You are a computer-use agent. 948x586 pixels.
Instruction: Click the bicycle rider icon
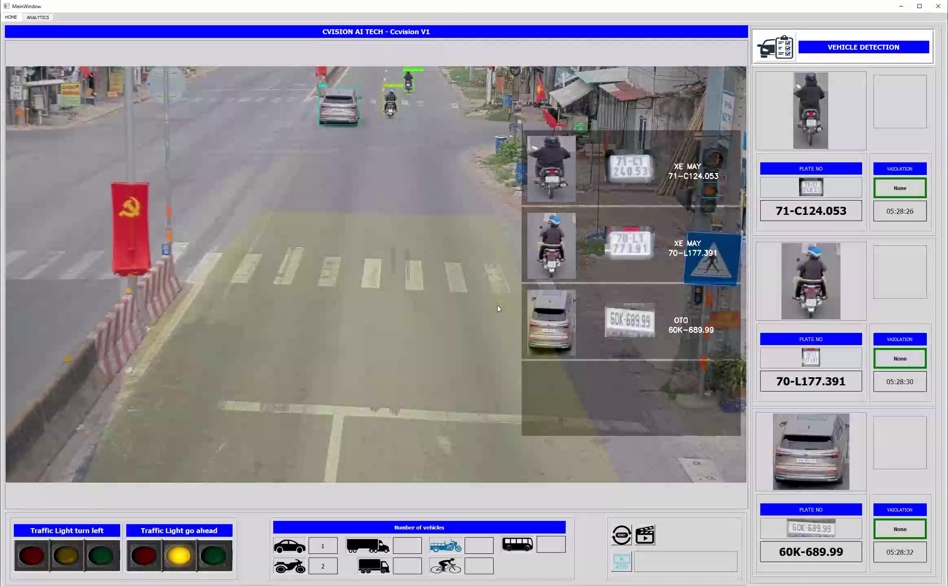click(445, 566)
